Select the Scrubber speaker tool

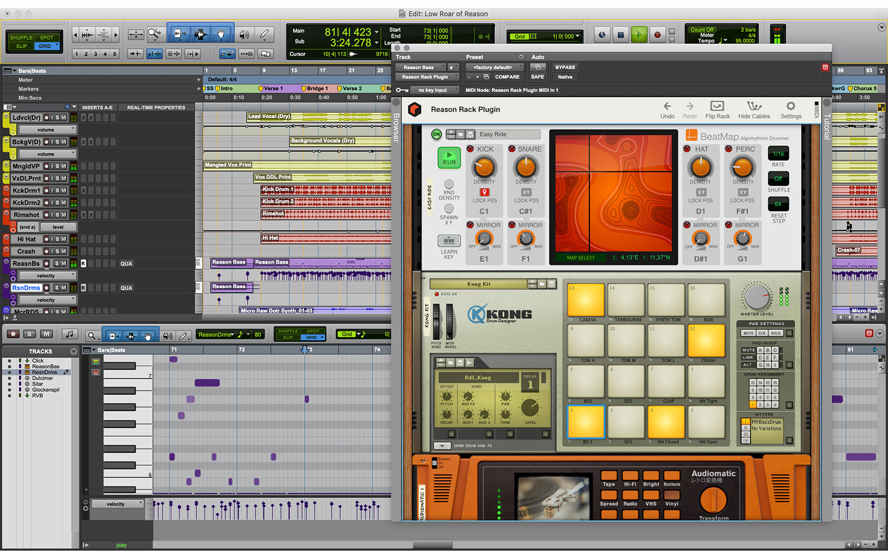coord(244,35)
